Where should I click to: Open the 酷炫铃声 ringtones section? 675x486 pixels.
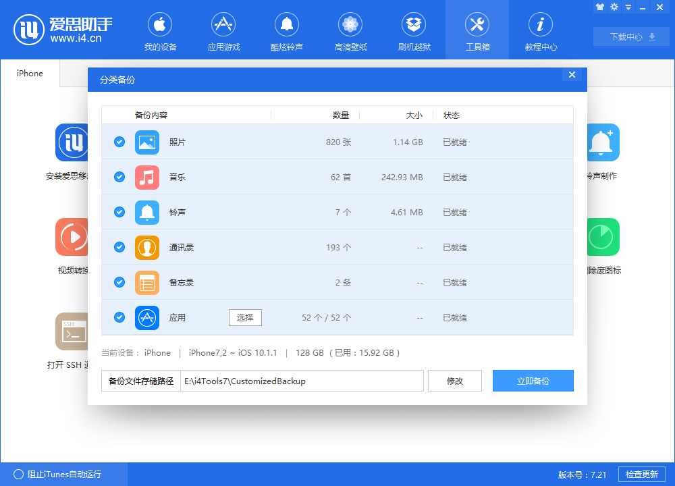[x=286, y=30]
